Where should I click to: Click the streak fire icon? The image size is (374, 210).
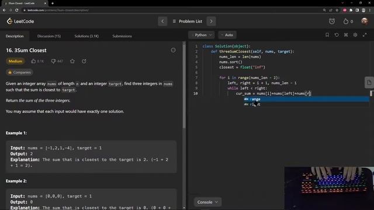click(345, 22)
